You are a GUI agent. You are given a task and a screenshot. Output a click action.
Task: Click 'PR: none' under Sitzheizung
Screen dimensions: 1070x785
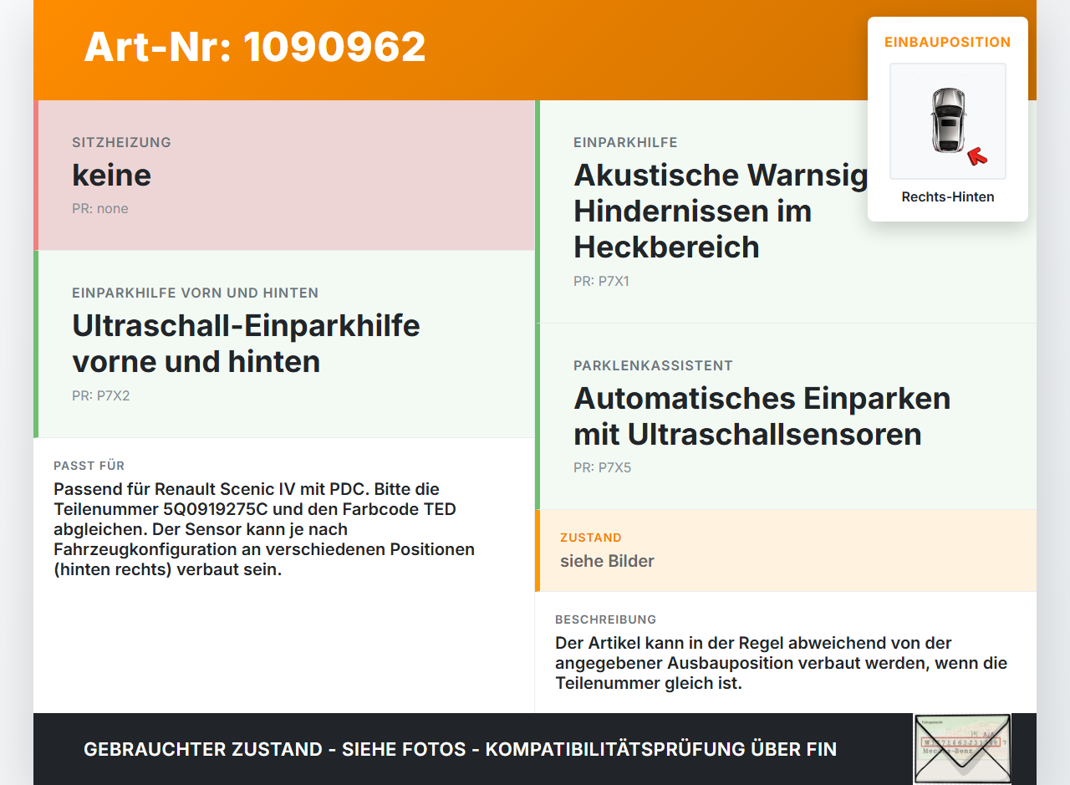point(100,208)
